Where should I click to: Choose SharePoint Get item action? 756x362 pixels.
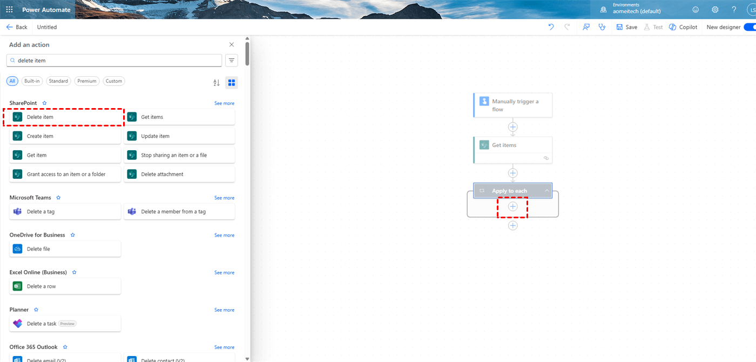pos(65,155)
